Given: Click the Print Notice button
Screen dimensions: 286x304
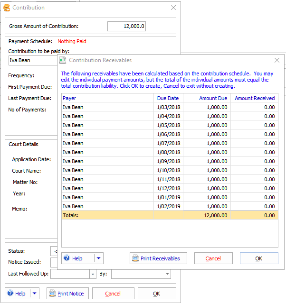Looking at the screenshot, I should [67, 294].
